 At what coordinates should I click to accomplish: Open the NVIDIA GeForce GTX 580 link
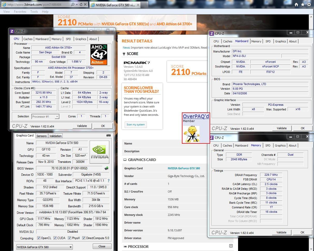184,168
